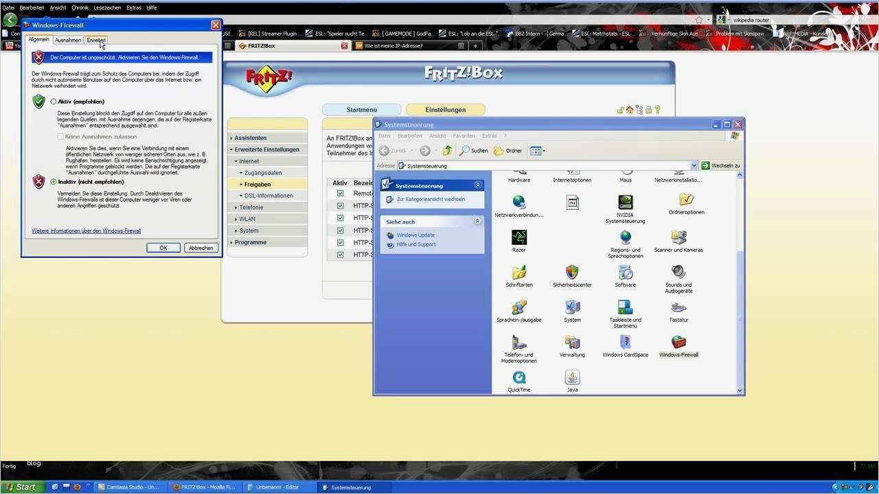Toggle the Keine Ausnahmen zulassen checkbox
The image size is (879, 494).
61,137
